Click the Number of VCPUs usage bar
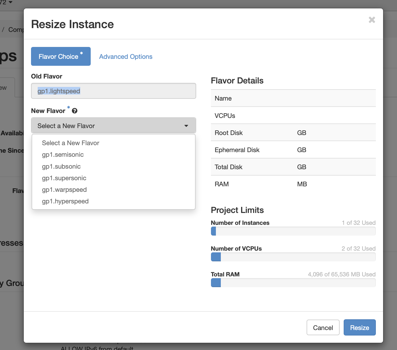The height and width of the screenshot is (350, 397). pos(293,257)
